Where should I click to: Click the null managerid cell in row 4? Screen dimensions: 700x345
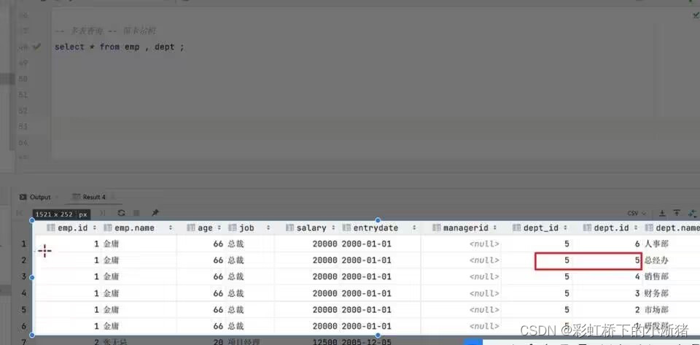pos(484,293)
